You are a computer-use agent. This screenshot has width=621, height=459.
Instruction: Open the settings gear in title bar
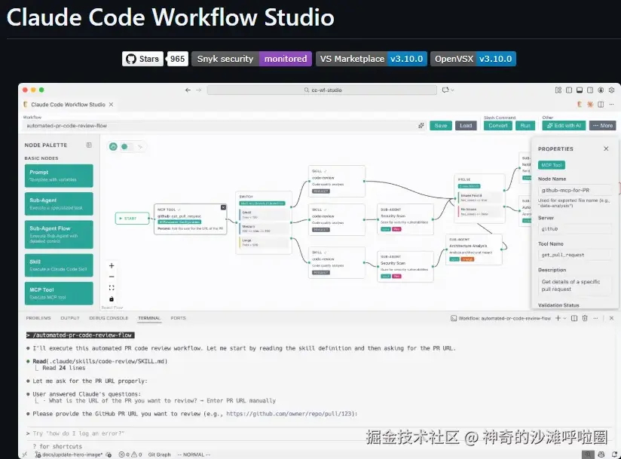click(611, 90)
